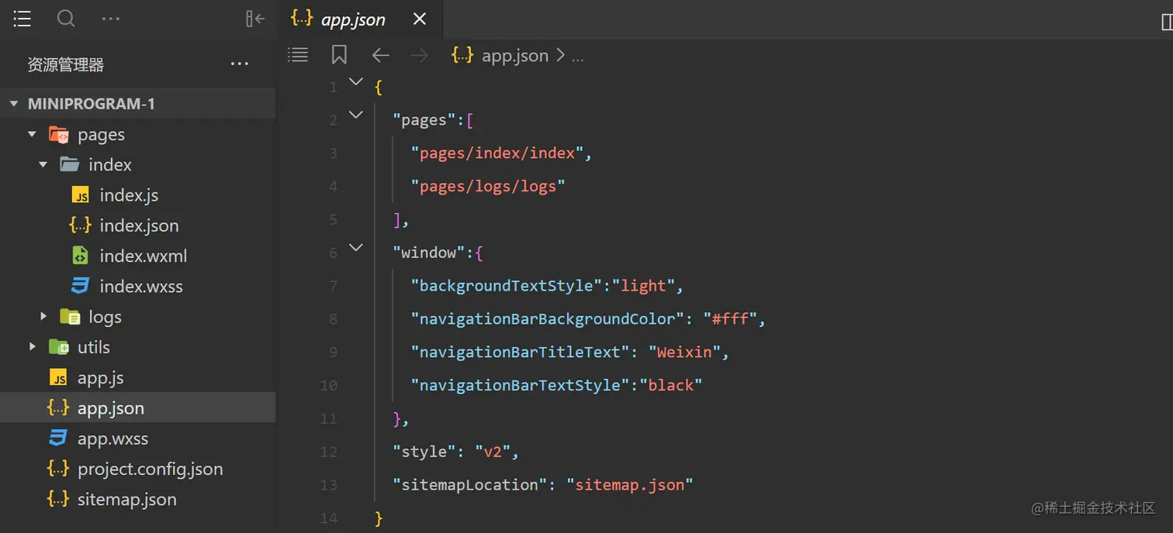Click the JSON braces icon beside index.json

tap(80, 225)
